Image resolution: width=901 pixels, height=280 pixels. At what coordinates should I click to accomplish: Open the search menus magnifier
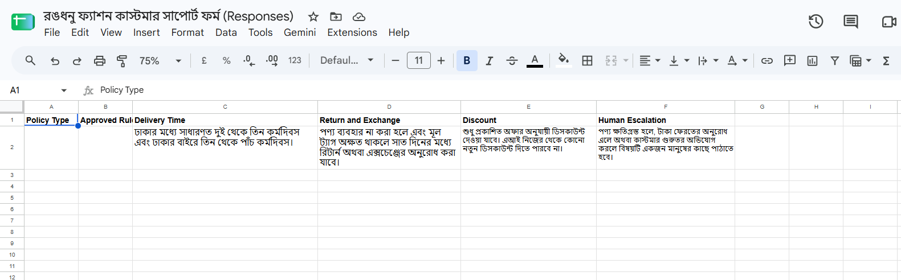click(30, 60)
